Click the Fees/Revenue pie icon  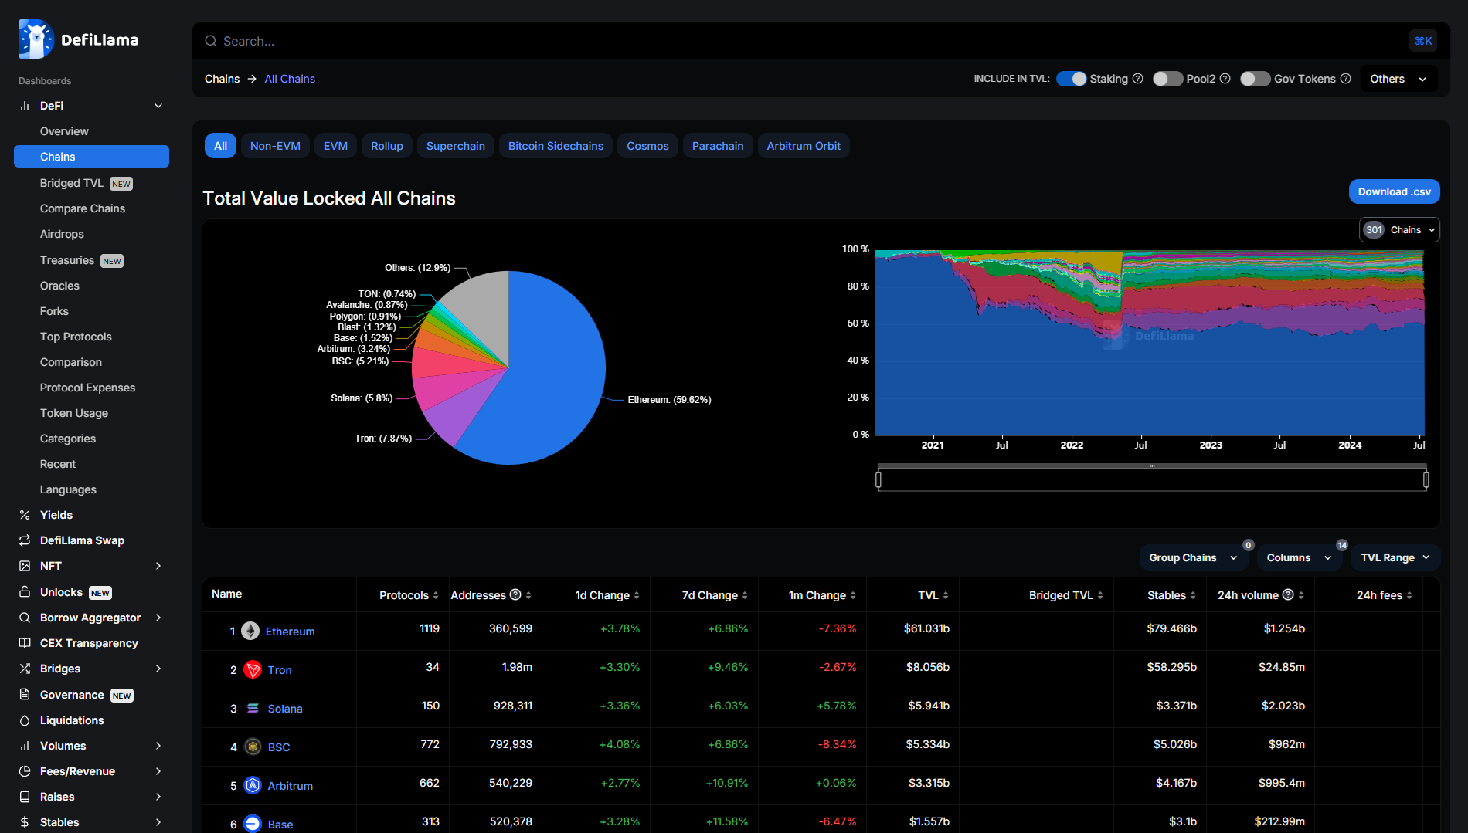pos(25,771)
